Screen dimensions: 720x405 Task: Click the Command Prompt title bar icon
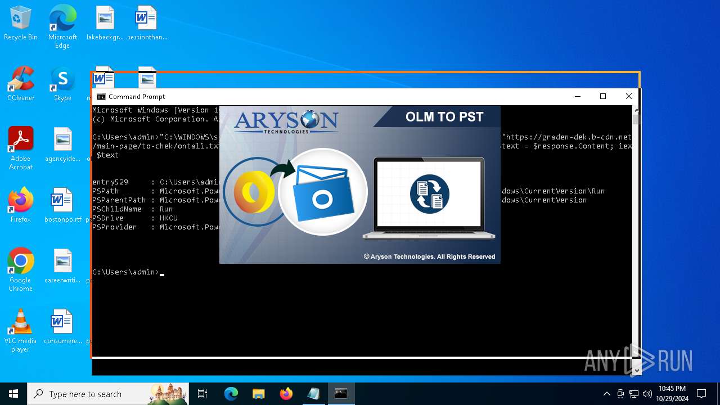101,97
